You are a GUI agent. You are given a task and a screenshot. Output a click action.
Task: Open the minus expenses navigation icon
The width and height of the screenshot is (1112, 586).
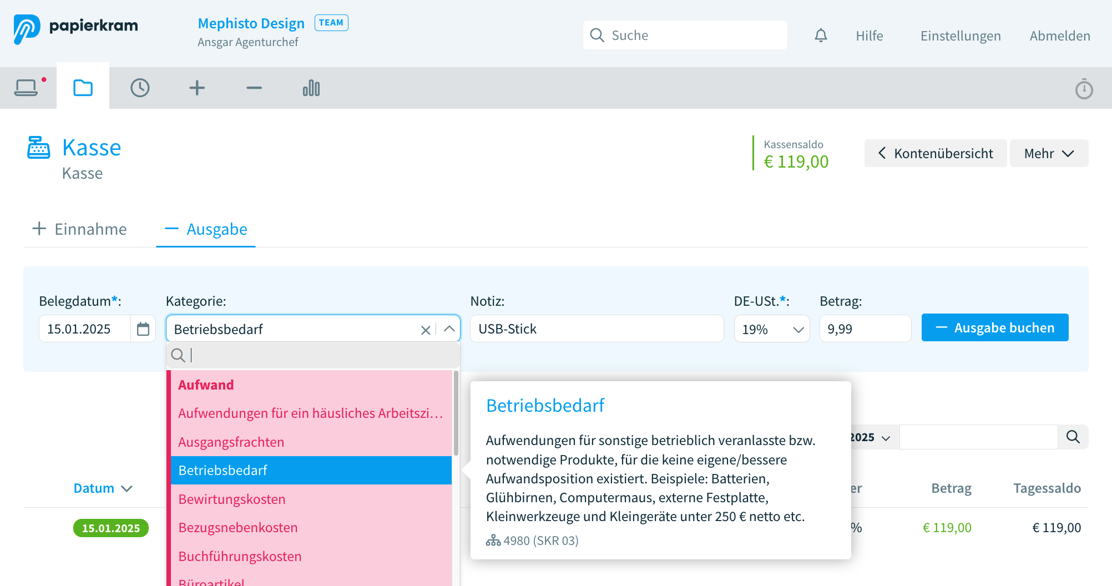(x=254, y=88)
